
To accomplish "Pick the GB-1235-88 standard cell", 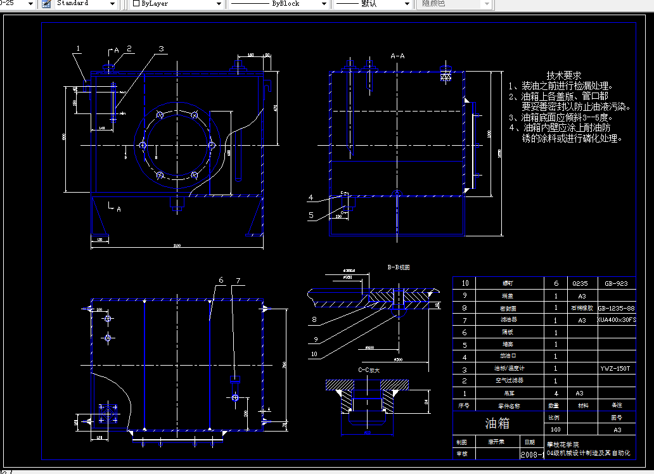I will [617, 309].
